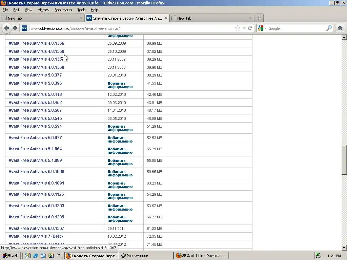Close the OldVersion Avast tab
The width and height of the screenshot is (347, 260).
[x=165, y=18]
